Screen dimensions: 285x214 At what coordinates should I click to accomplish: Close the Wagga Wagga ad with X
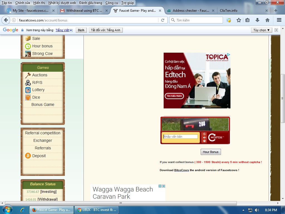[164, 186]
